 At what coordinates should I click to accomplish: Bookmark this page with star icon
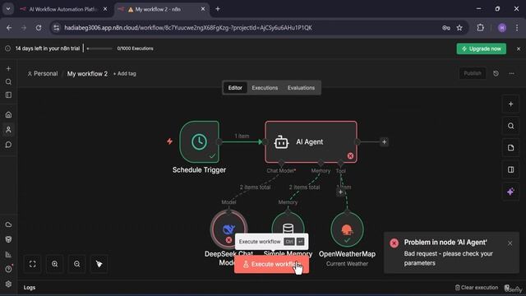pyautogui.click(x=459, y=28)
